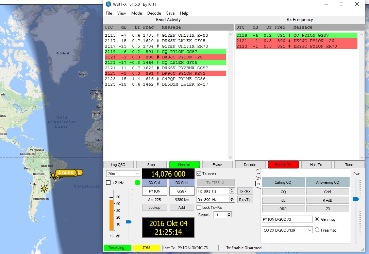The height and width of the screenshot is (254, 369).
Task: Click the '4 mins' marker label on map
Action: tap(66, 173)
